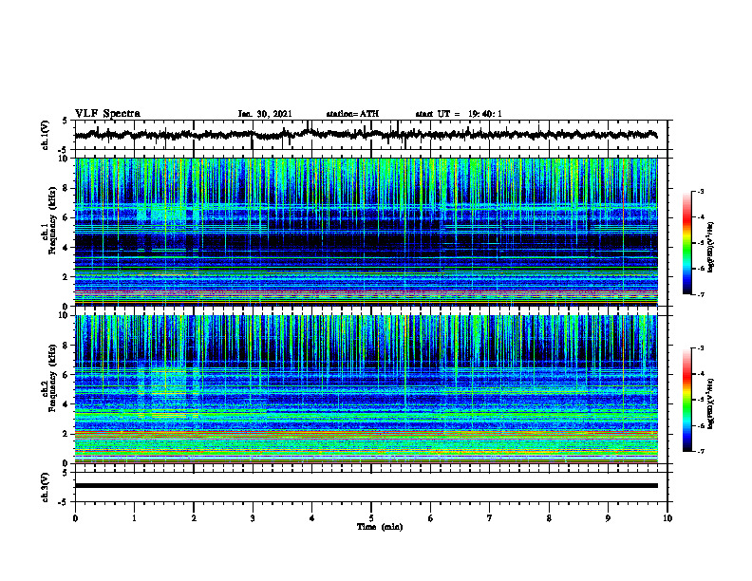This screenshot has height=581, width=752.
Task: Click the "5" tick on ch.1(V) axis
Action: pos(65,122)
